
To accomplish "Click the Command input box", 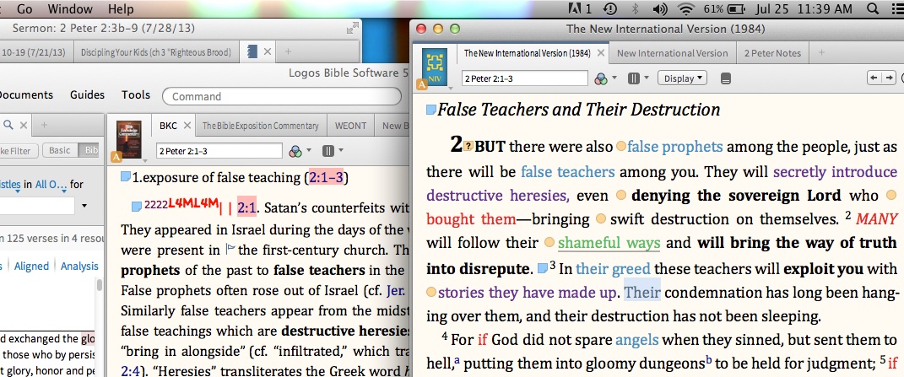I will coord(281,96).
